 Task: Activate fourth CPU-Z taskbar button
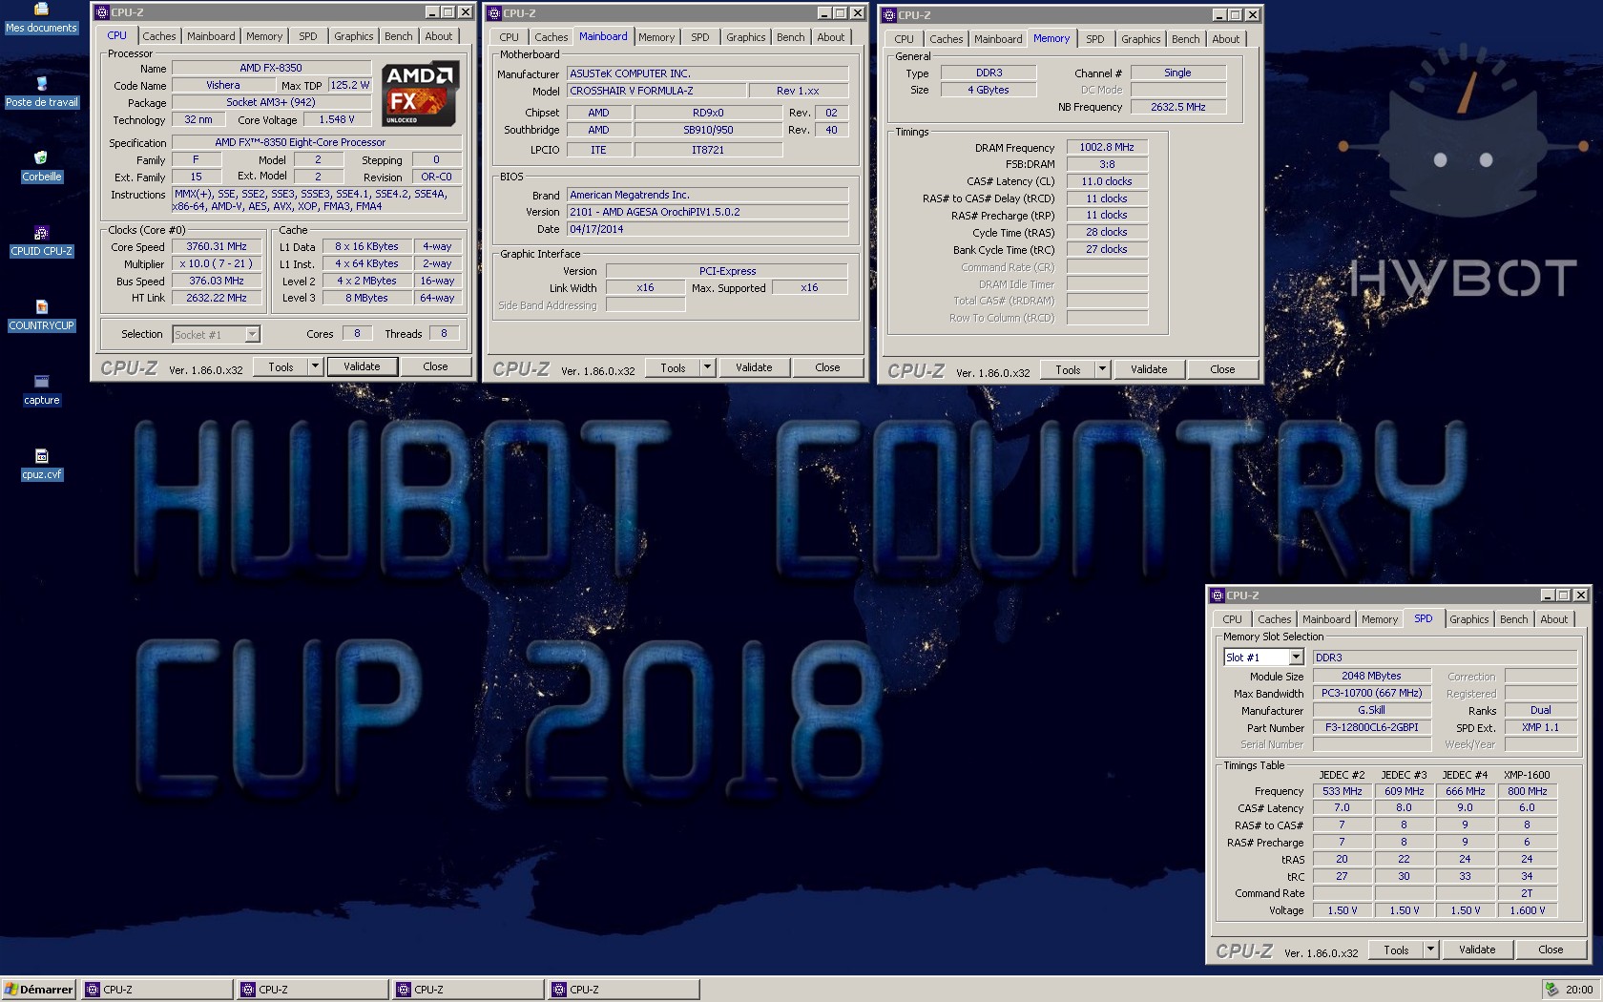[624, 990]
